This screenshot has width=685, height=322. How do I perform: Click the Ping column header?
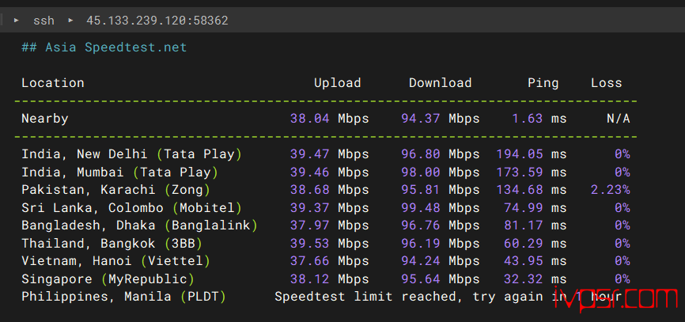[x=543, y=83]
